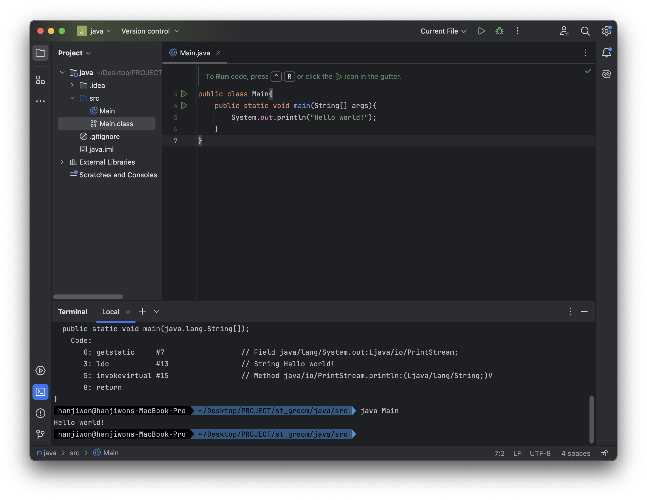Click the Debug bug icon in toolbar

(x=499, y=31)
